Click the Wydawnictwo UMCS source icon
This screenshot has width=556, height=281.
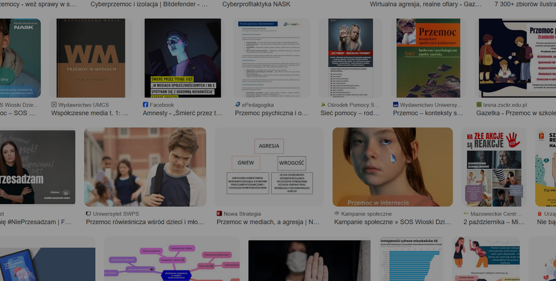(x=54, y=105)
